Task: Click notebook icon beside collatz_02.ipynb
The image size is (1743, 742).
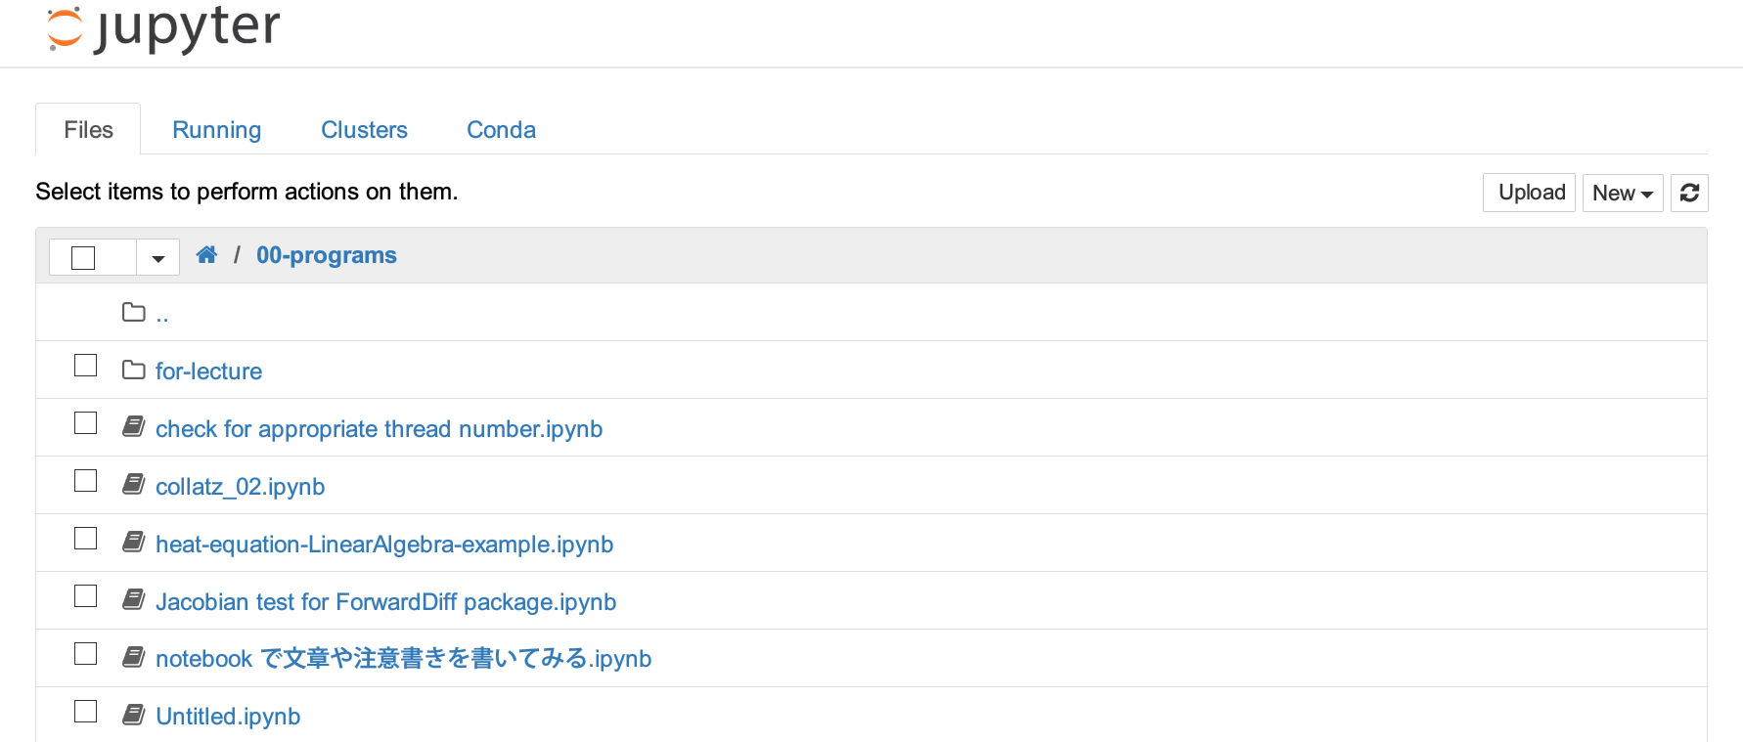Action: pos(134,485)
